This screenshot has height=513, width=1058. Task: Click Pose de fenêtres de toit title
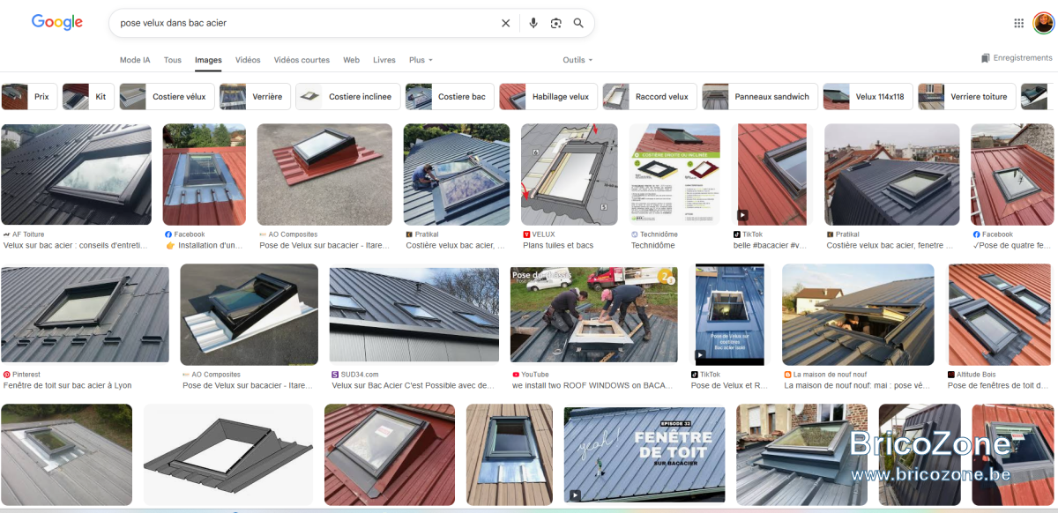(997, 385)
